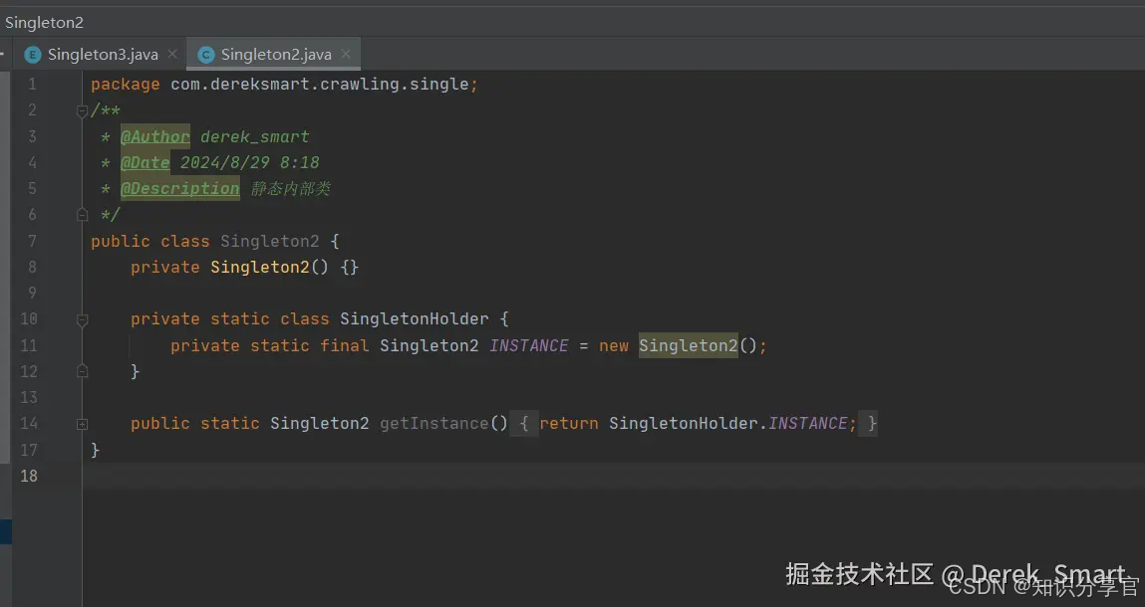
Task: Click the date 2024/8/29 8:18
Action: [x=250, y=162]
